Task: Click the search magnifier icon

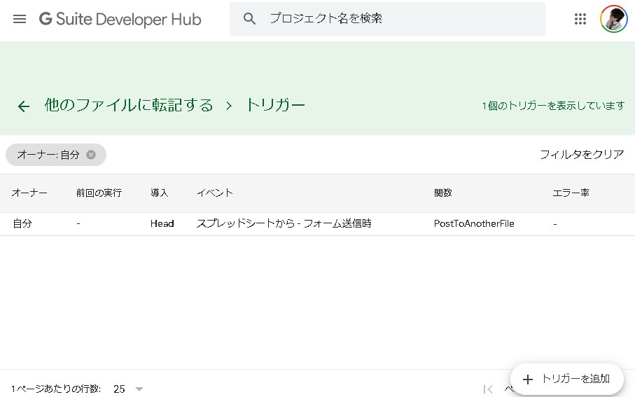Action: pyautogui.click(x=250, y=19)
